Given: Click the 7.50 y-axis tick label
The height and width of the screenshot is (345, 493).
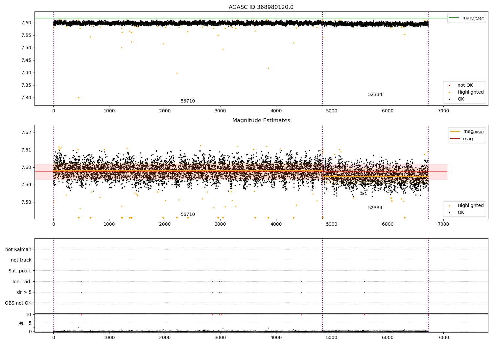Looking at the screenshot, I should click(26, 48).
